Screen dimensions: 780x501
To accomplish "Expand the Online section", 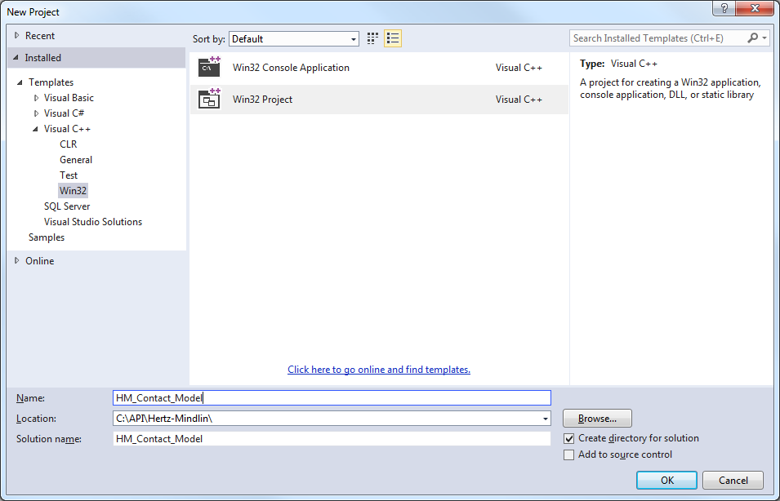I will (17, 261).
